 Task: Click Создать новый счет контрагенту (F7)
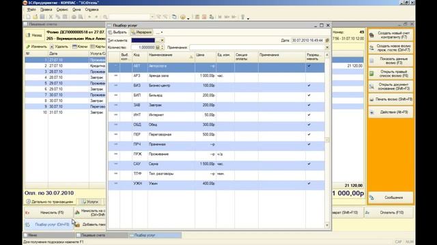tap(391, 35)
